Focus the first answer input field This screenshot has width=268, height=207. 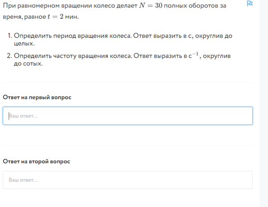(128, 116)
